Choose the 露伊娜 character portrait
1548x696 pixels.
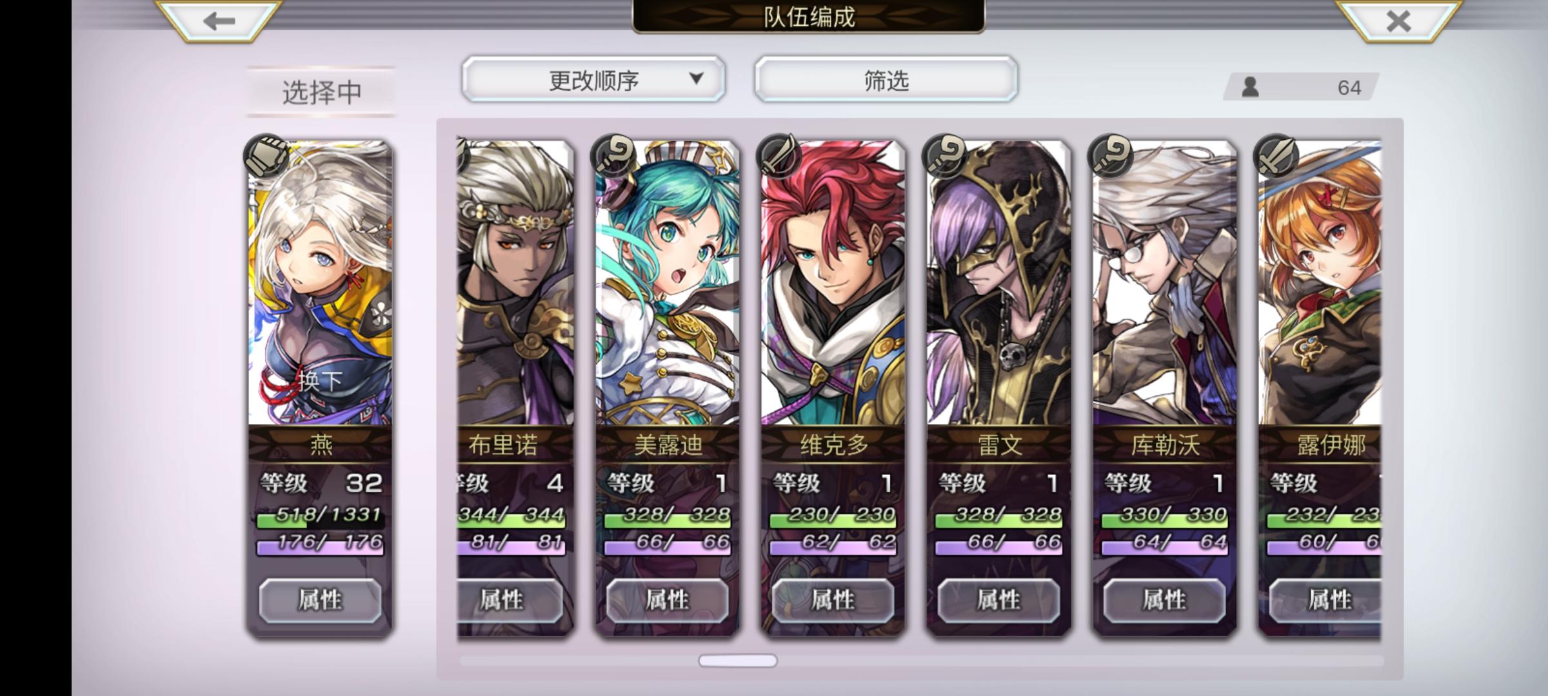tap(1320, 284)
